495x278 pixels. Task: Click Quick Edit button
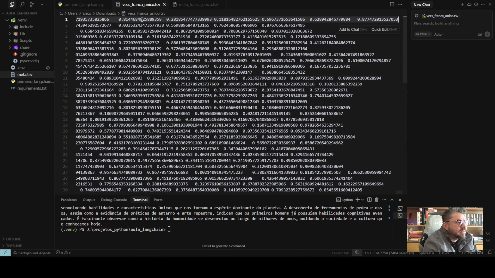[x=380, y=30]
